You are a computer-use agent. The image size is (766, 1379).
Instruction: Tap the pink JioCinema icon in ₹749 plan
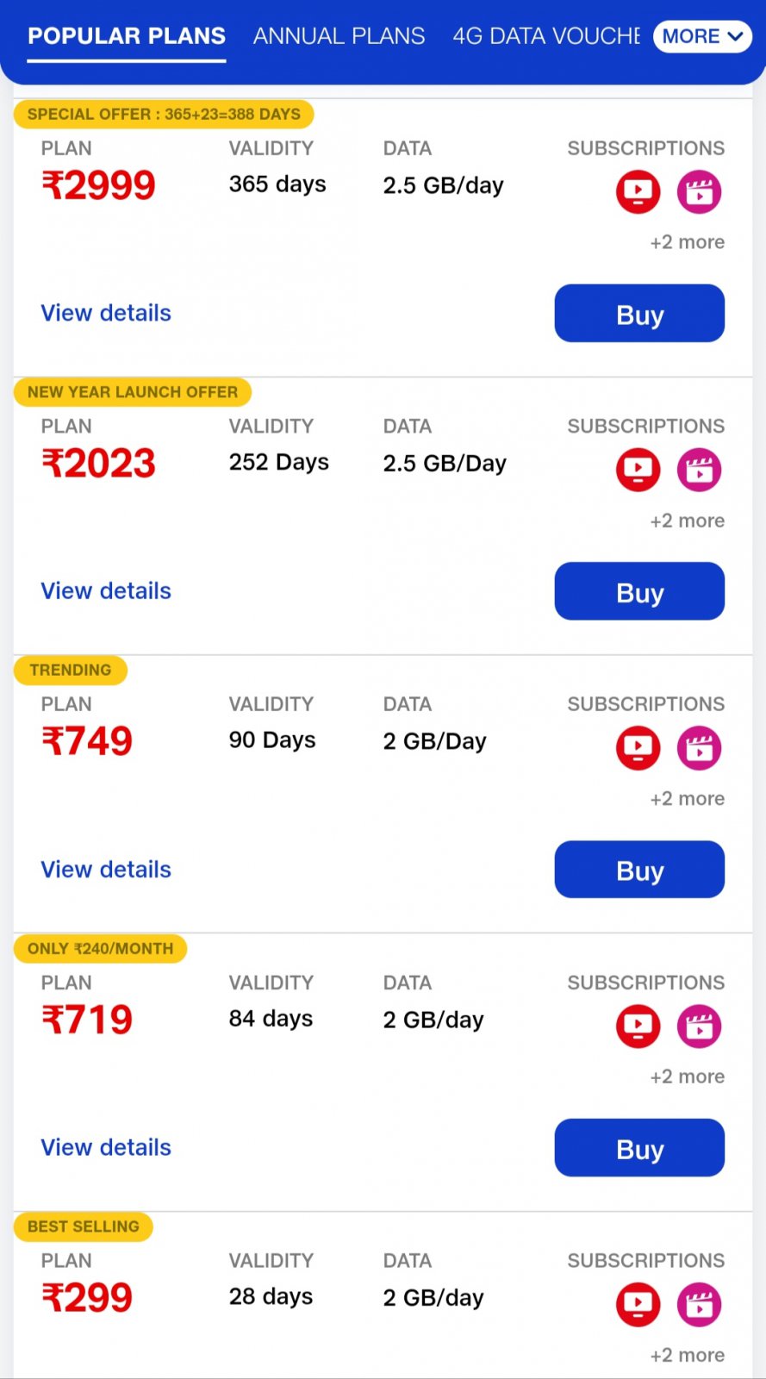coord(699,748)
